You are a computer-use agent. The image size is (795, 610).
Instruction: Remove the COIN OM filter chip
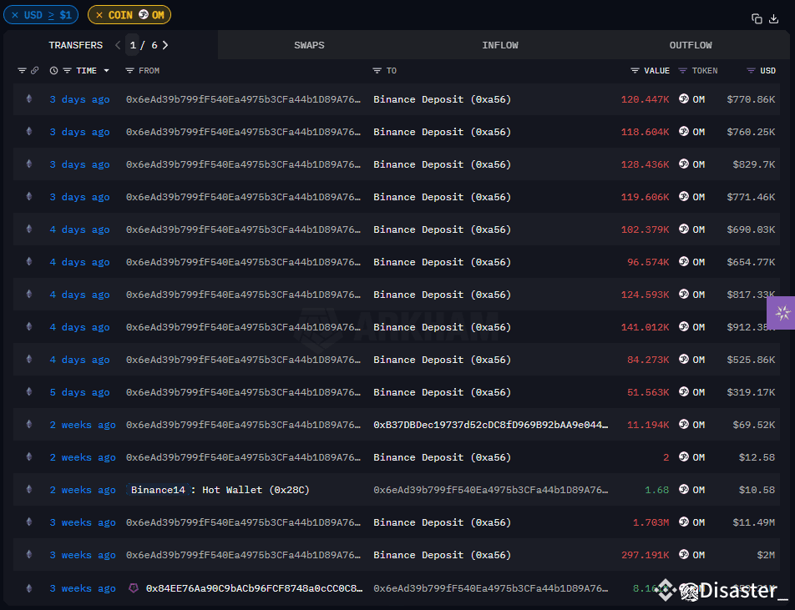(99, 15)
